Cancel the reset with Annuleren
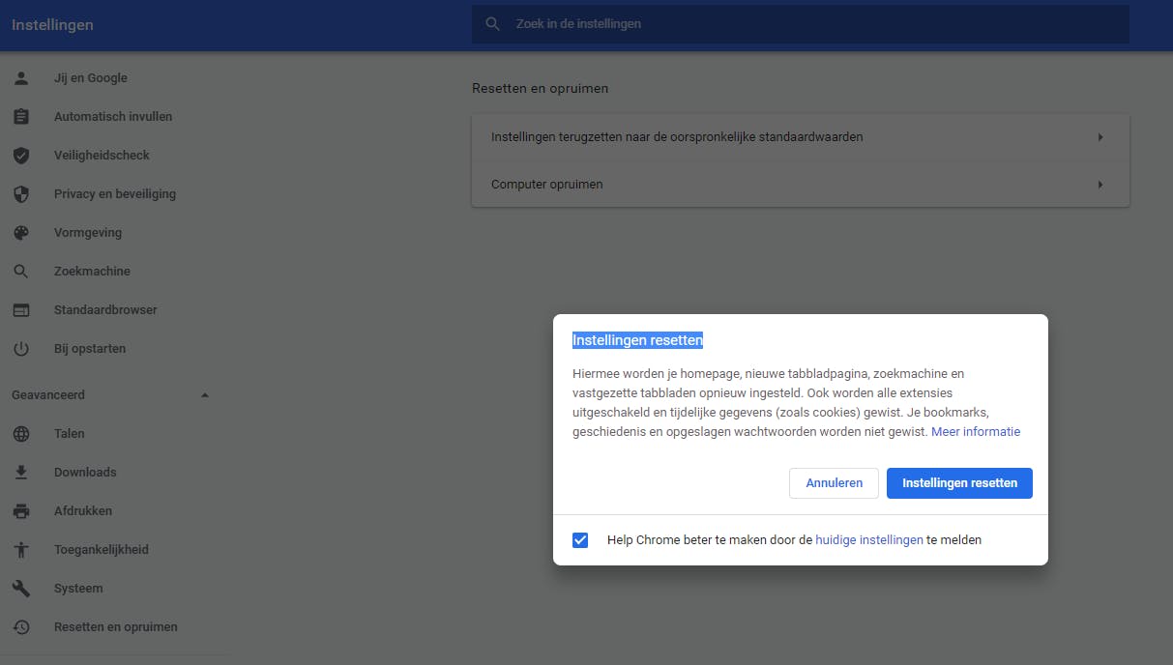 pyautogui.click(x=834, y=483)
